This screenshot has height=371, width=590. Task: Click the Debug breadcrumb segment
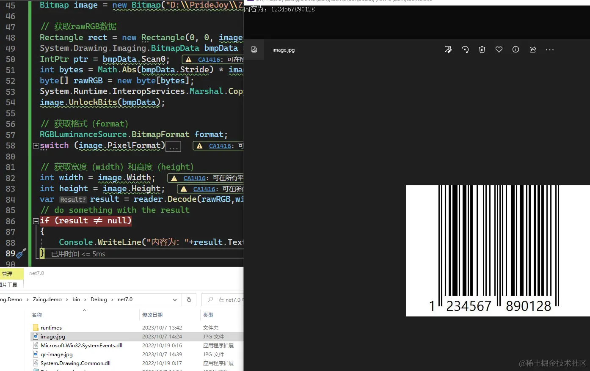pos(99,300)
